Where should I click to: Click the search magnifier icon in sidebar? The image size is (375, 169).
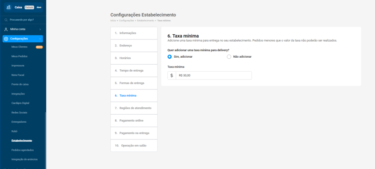click(x=6, y=20)
